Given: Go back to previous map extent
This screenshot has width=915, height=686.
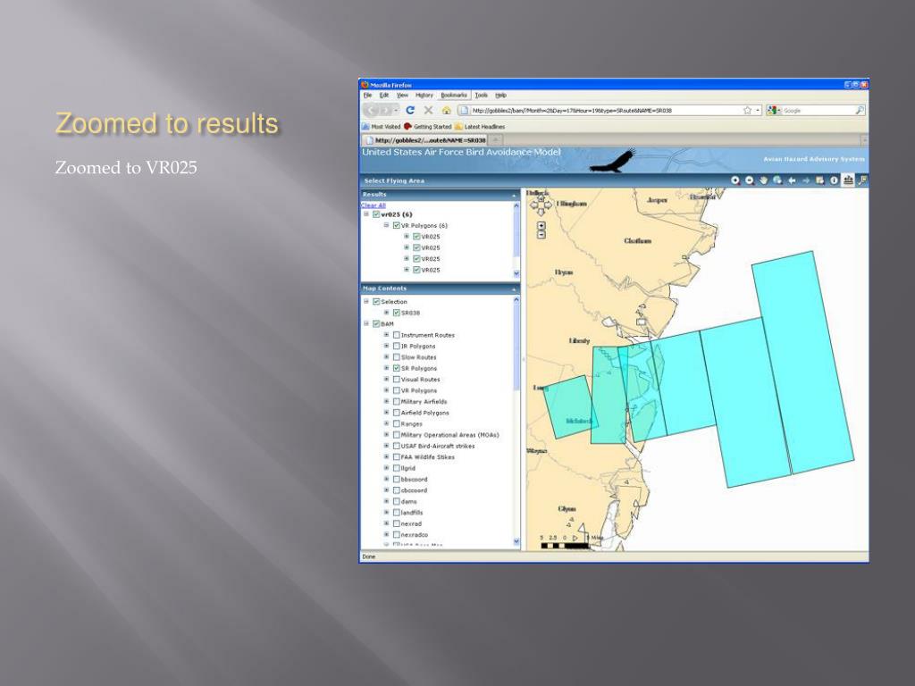Looking at the screenshot, I should [792, 180].
